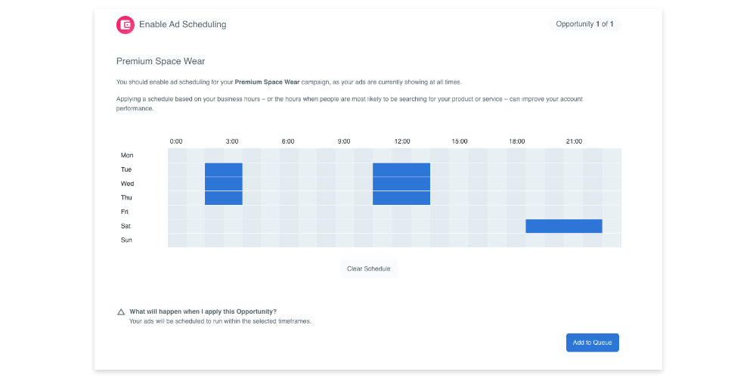Select the Mon row label
Viewport: 756px width, 378px height.
127,155
